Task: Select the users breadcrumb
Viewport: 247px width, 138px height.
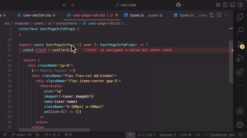Action: 39,23
